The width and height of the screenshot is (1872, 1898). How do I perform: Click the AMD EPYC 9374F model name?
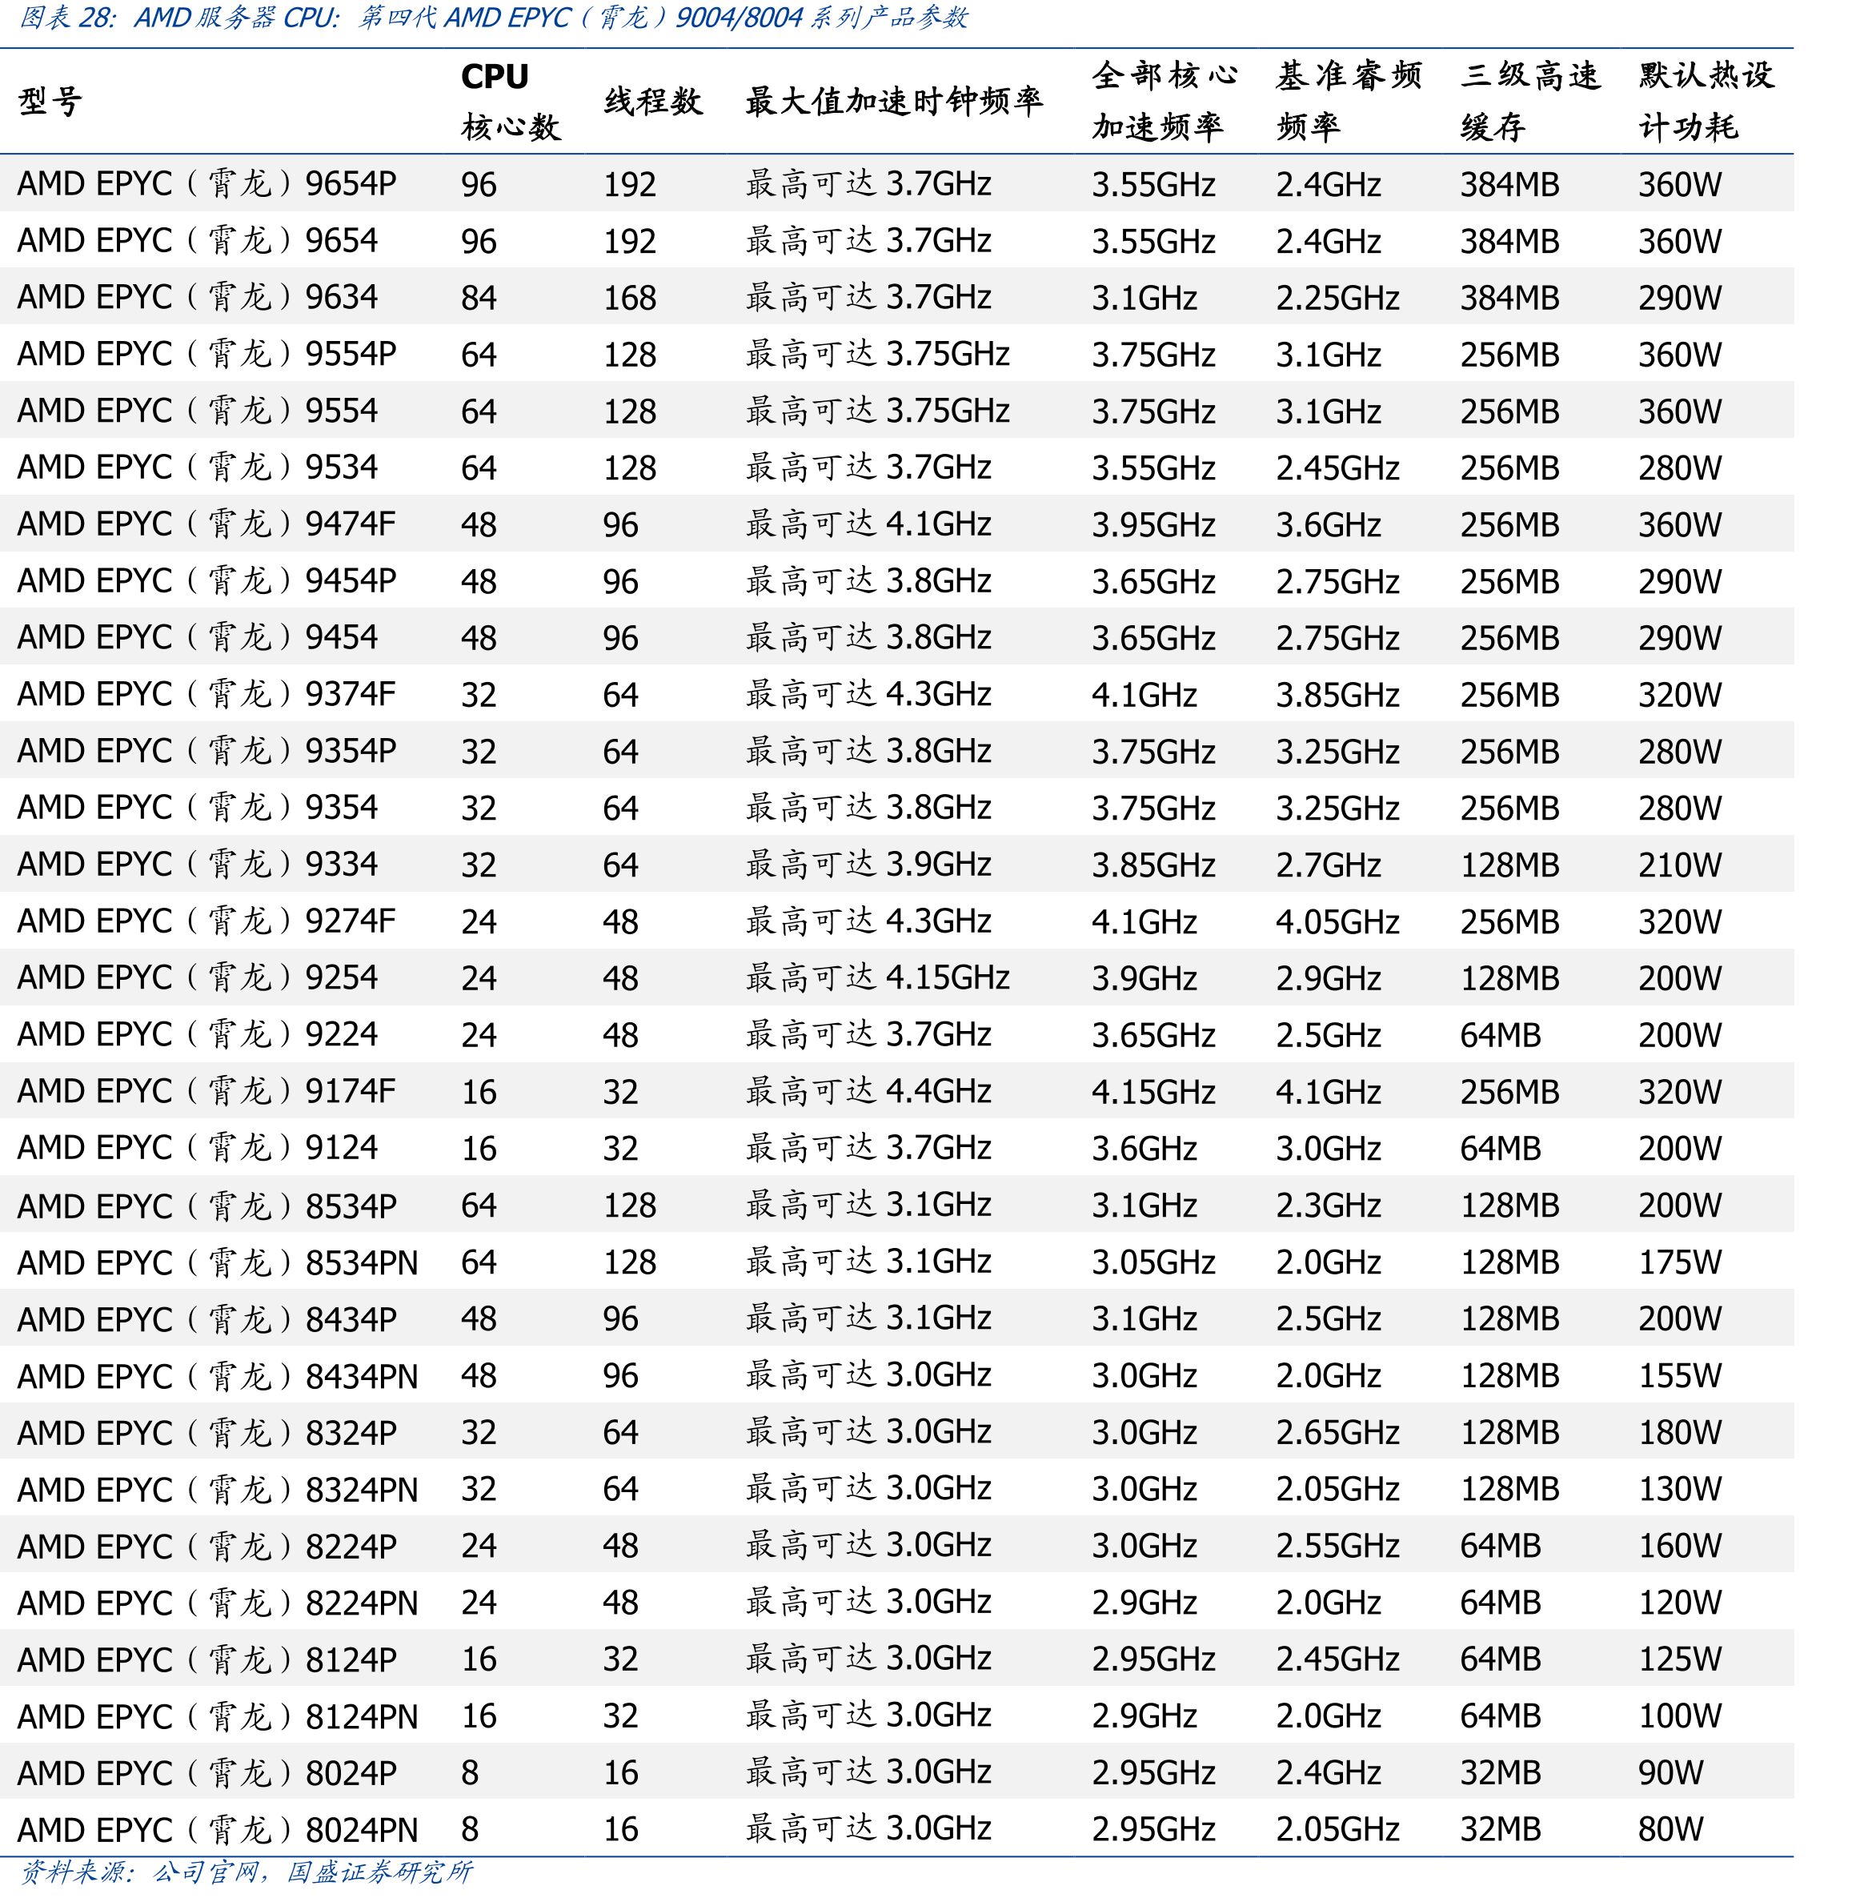click(x=206, y=695)
